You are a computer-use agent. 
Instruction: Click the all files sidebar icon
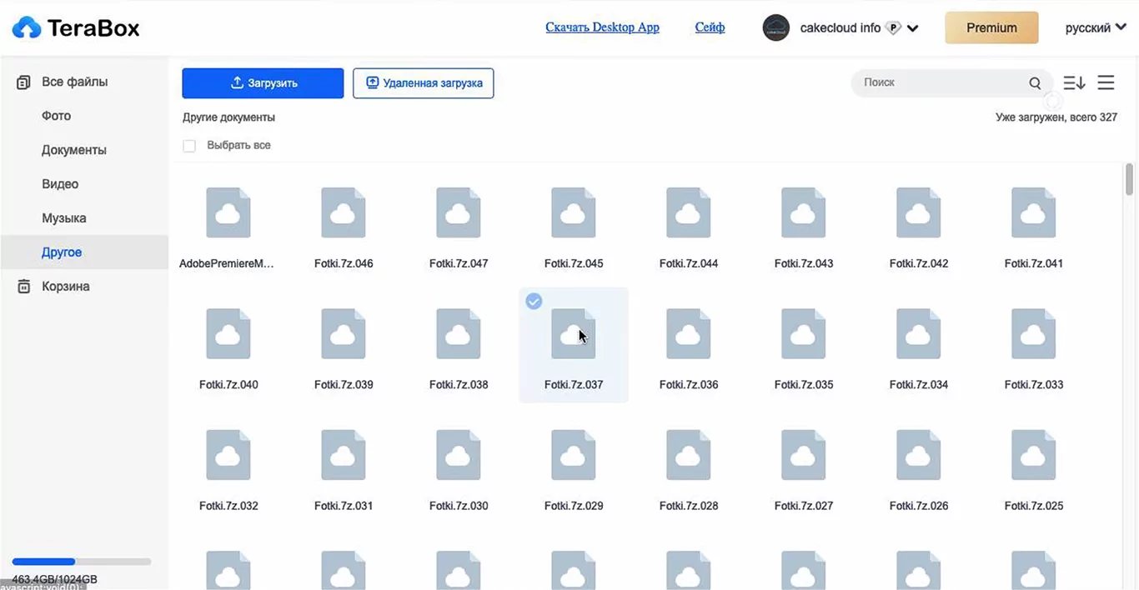(24, 82)
